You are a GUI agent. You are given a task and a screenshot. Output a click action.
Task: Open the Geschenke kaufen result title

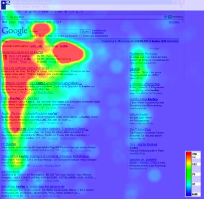click(45, 129)
